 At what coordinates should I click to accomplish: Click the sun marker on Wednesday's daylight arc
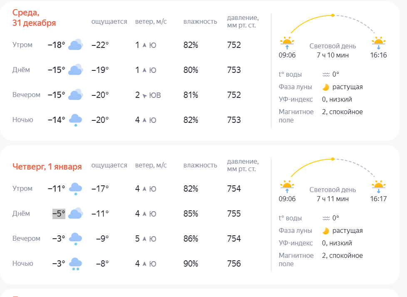[333, 15]
